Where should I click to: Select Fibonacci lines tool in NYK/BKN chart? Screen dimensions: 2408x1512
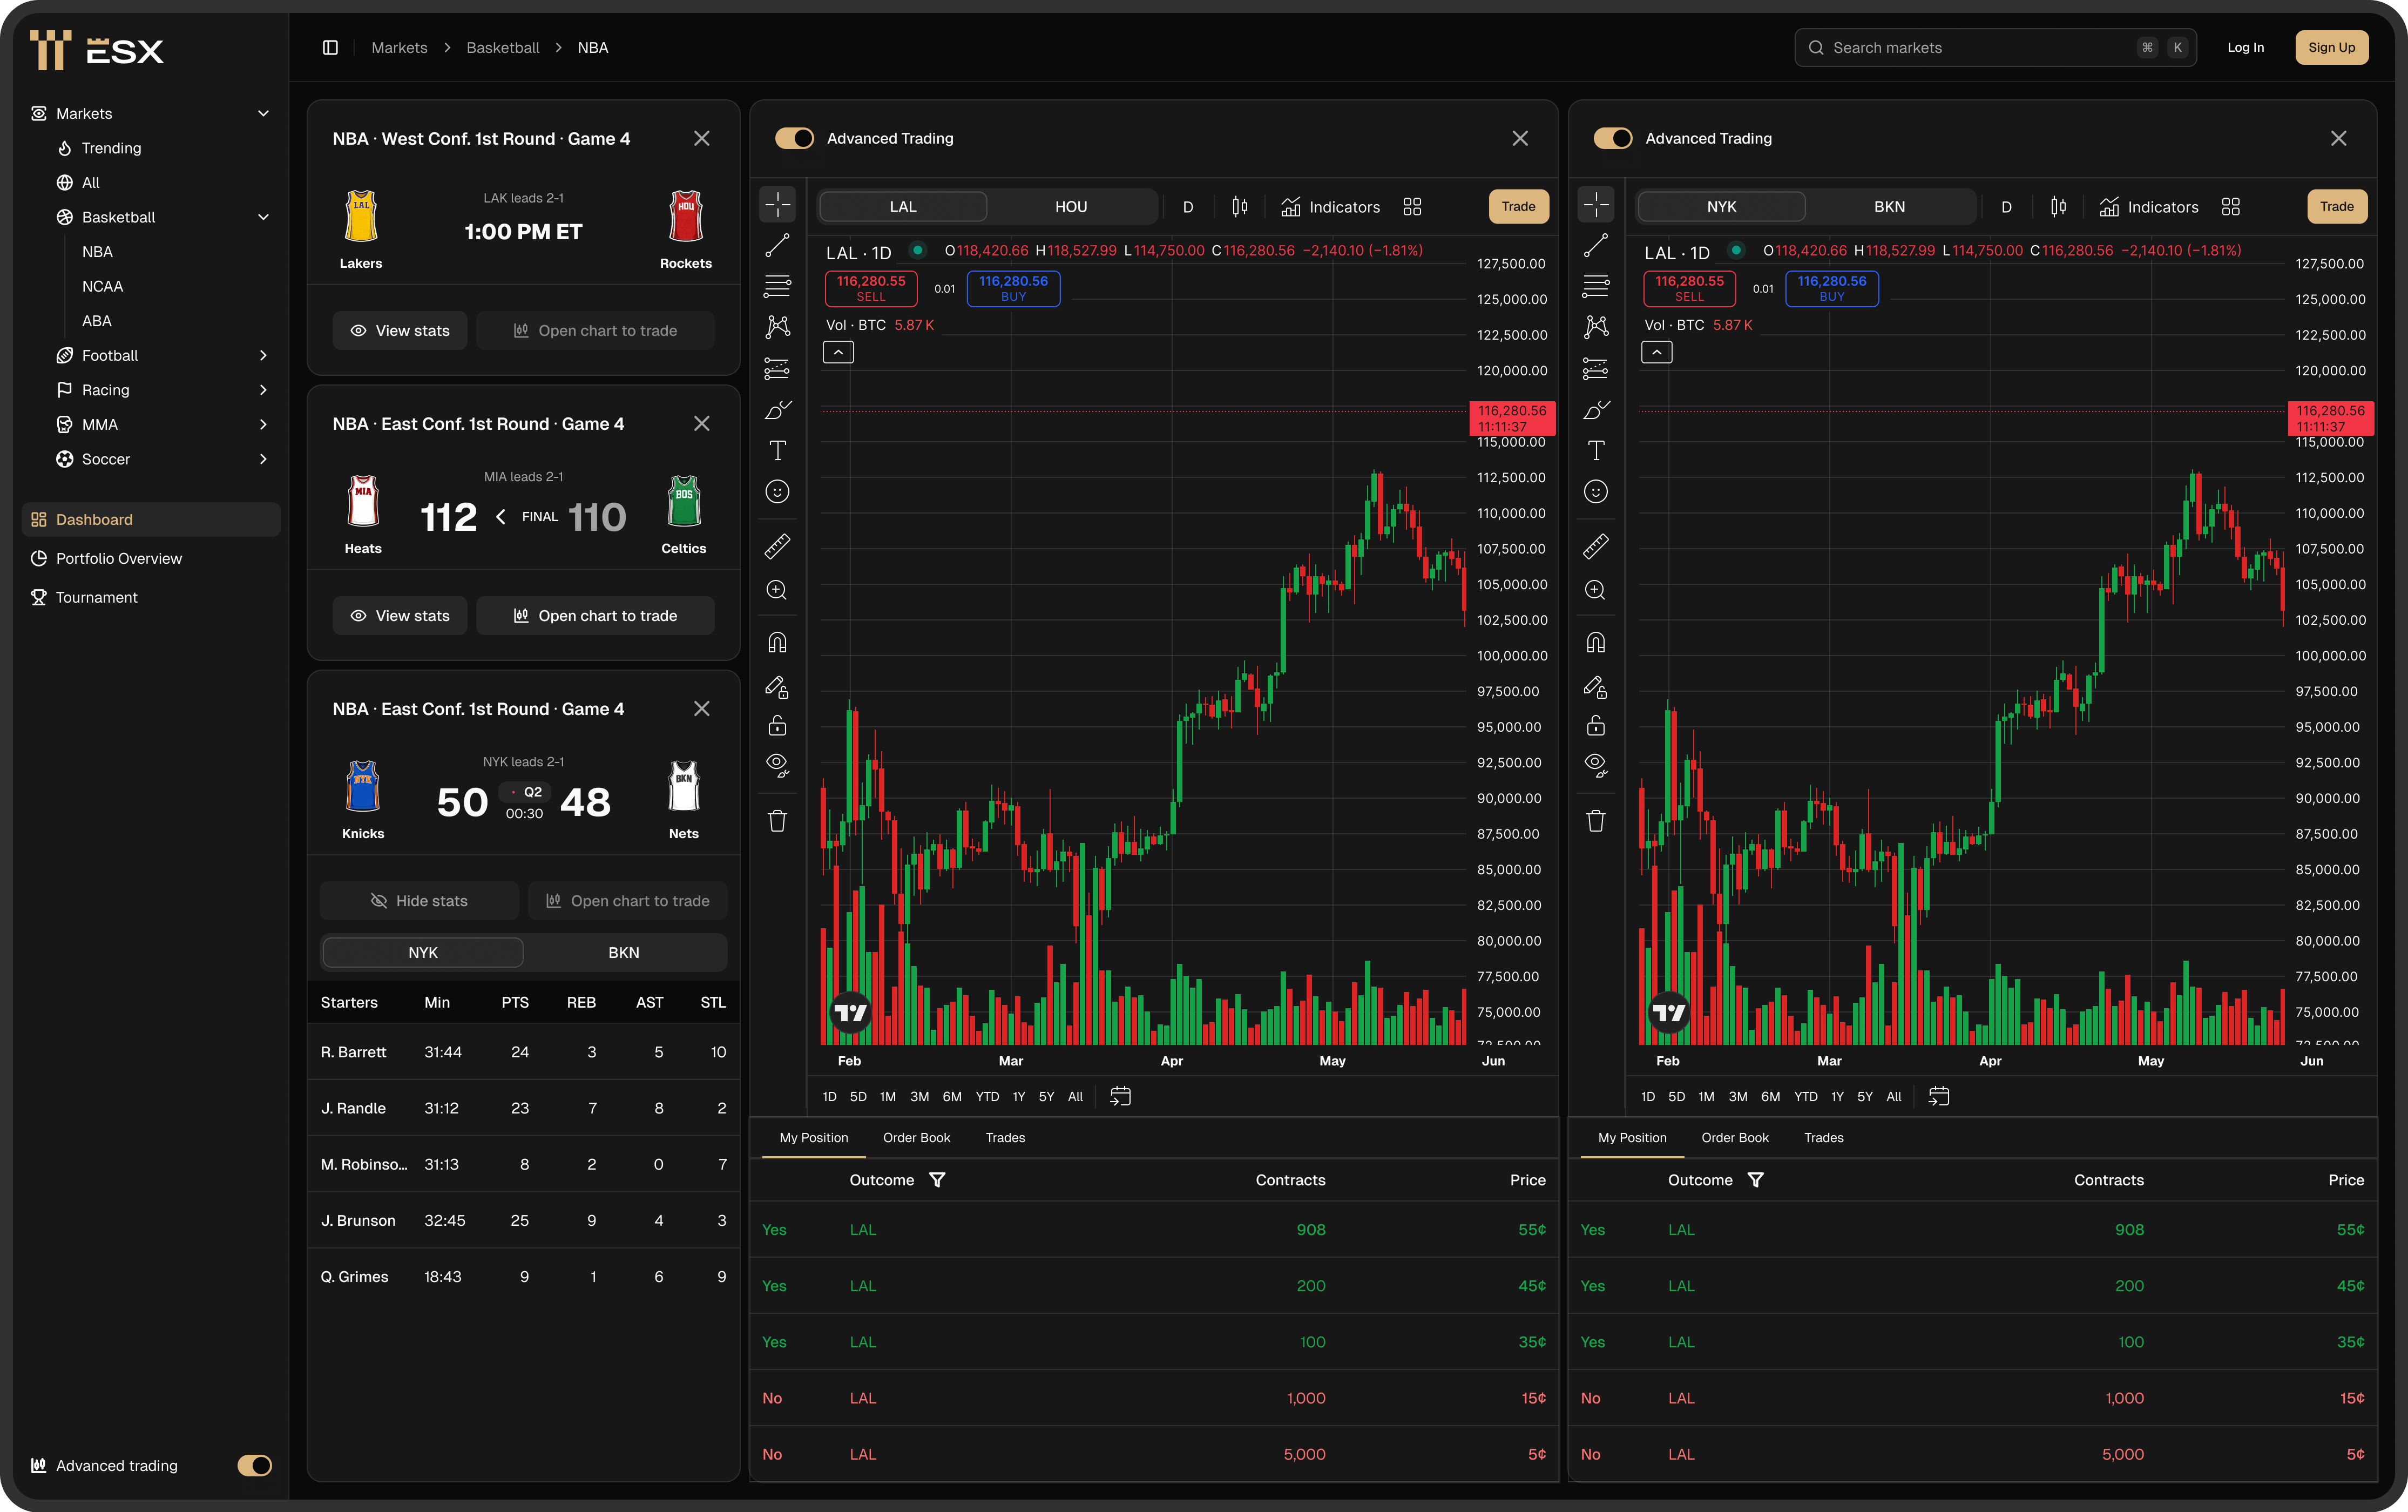1595,286
